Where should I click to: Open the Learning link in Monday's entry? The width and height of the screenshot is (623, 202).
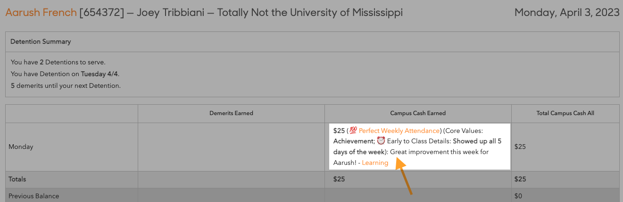(375, 163)
